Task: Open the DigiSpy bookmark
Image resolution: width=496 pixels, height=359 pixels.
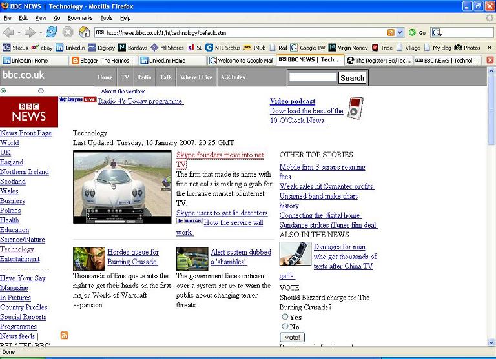Action: pyautogui.click(x=101, y=48)
